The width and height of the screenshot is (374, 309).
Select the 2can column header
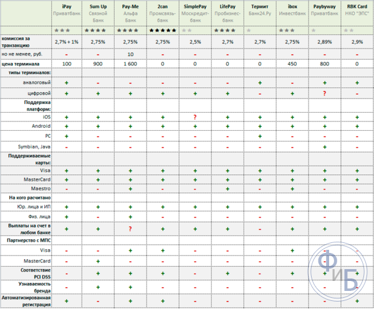(163, 6)
